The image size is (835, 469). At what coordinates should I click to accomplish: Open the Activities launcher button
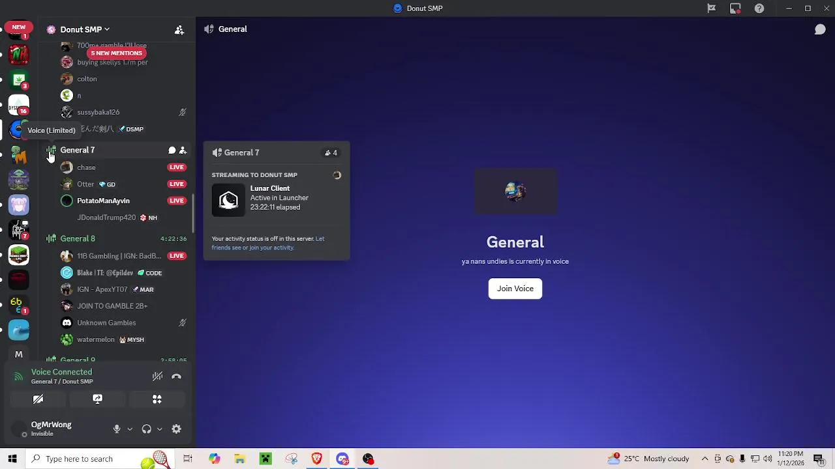157,399
